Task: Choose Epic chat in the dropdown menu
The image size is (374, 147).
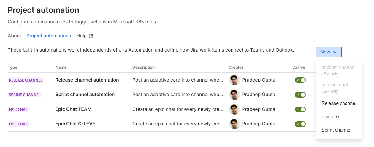Action: coord(331,116)
